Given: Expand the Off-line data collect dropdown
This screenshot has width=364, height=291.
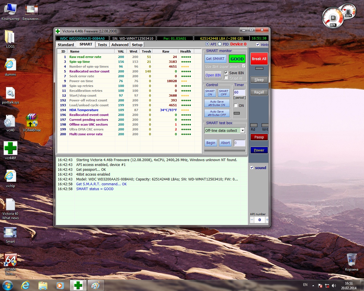Looking at the screenshot, I should (243, 130).
